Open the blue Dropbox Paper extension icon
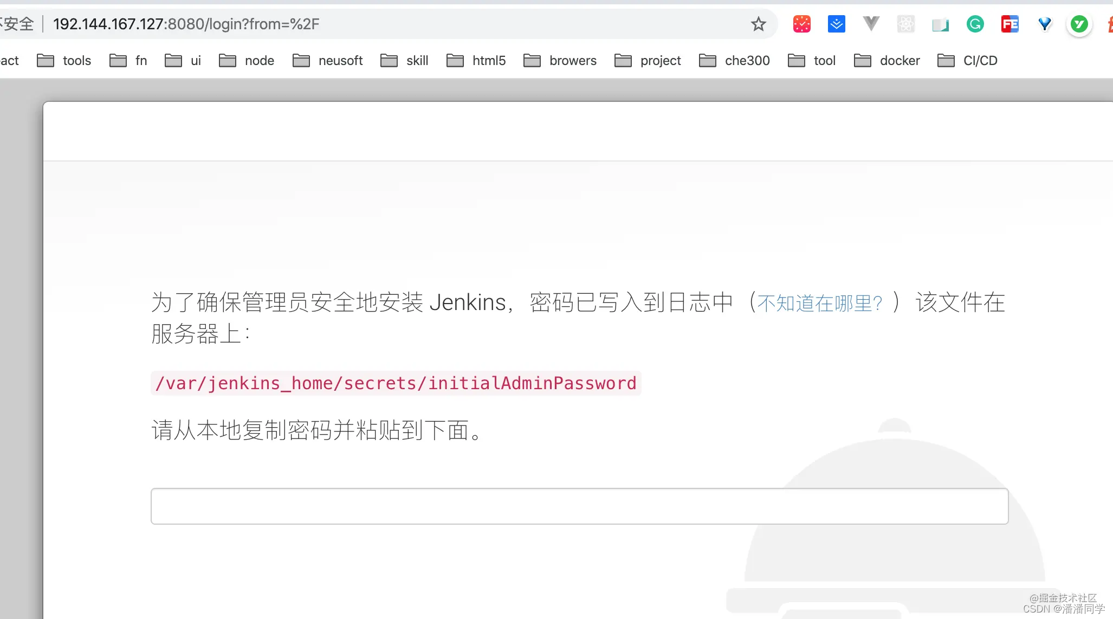1113x619 pixels. pyautogui.click(x=836, y=24)
